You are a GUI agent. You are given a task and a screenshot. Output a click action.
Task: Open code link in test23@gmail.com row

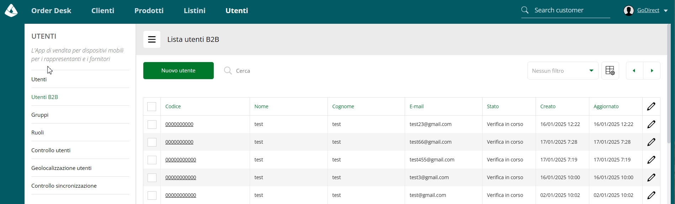pos(179,124)
